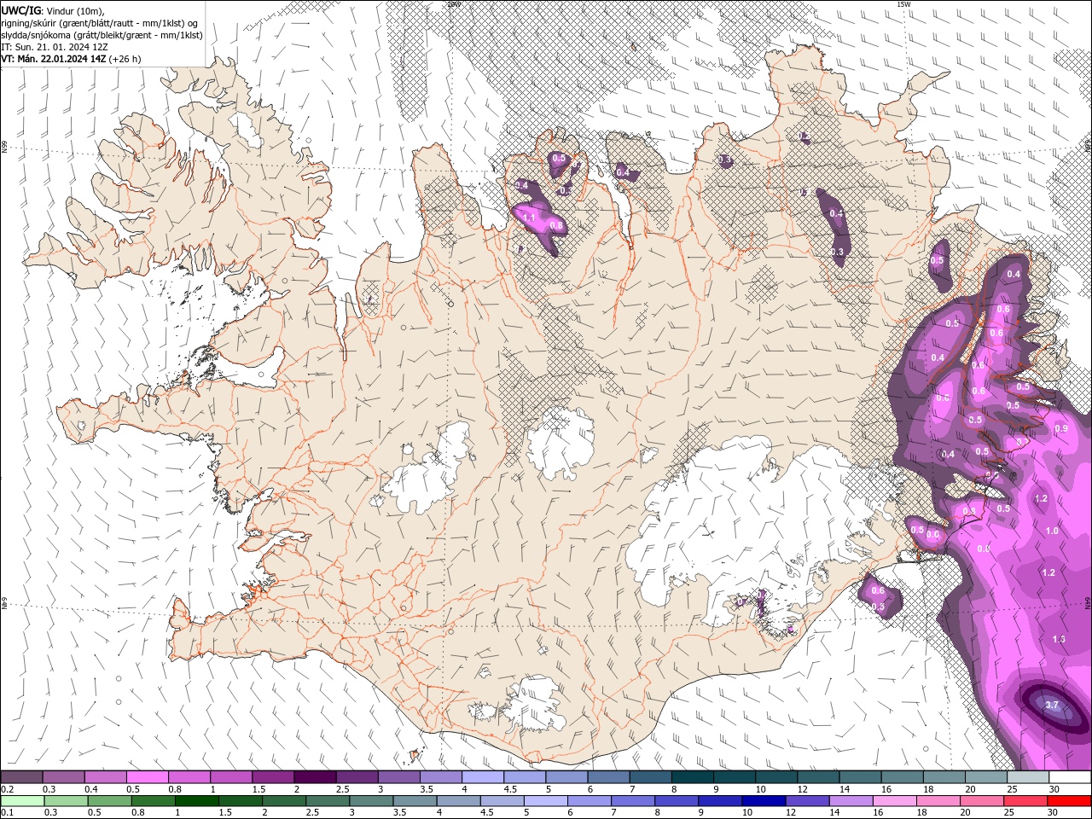The width and height of the screenshot is (1092, 819).
Task: Pick the mauve 0.2 swatch on snow scale
Action: click(x=21, y=777)
